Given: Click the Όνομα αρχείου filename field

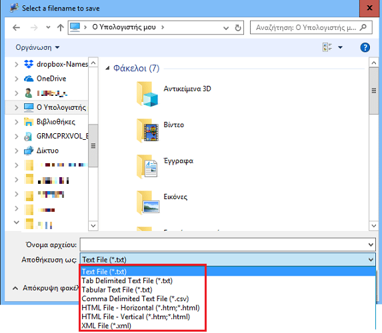Looking at the screenshot, I should (227, 244).
